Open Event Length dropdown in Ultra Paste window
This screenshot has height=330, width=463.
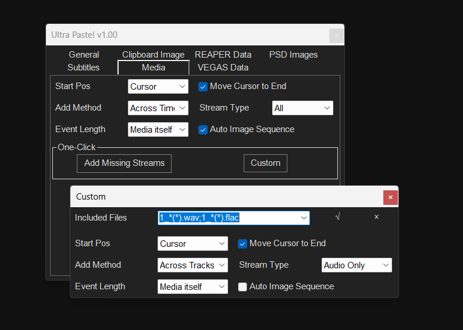[158, 130]
